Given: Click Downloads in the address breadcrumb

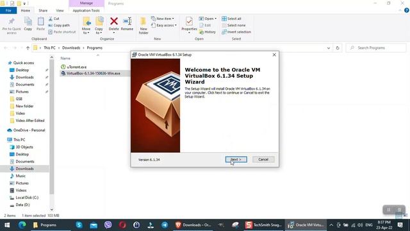Looking at the screenshot, I should pyautogui.click(x=71, y=48).
